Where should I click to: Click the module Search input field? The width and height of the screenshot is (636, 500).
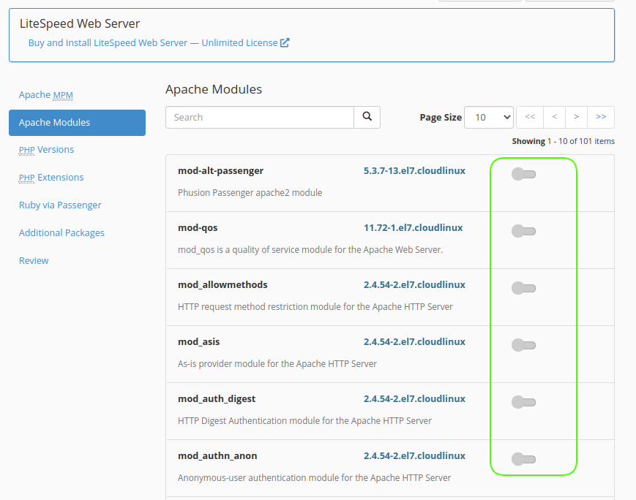tap(260, 117)
